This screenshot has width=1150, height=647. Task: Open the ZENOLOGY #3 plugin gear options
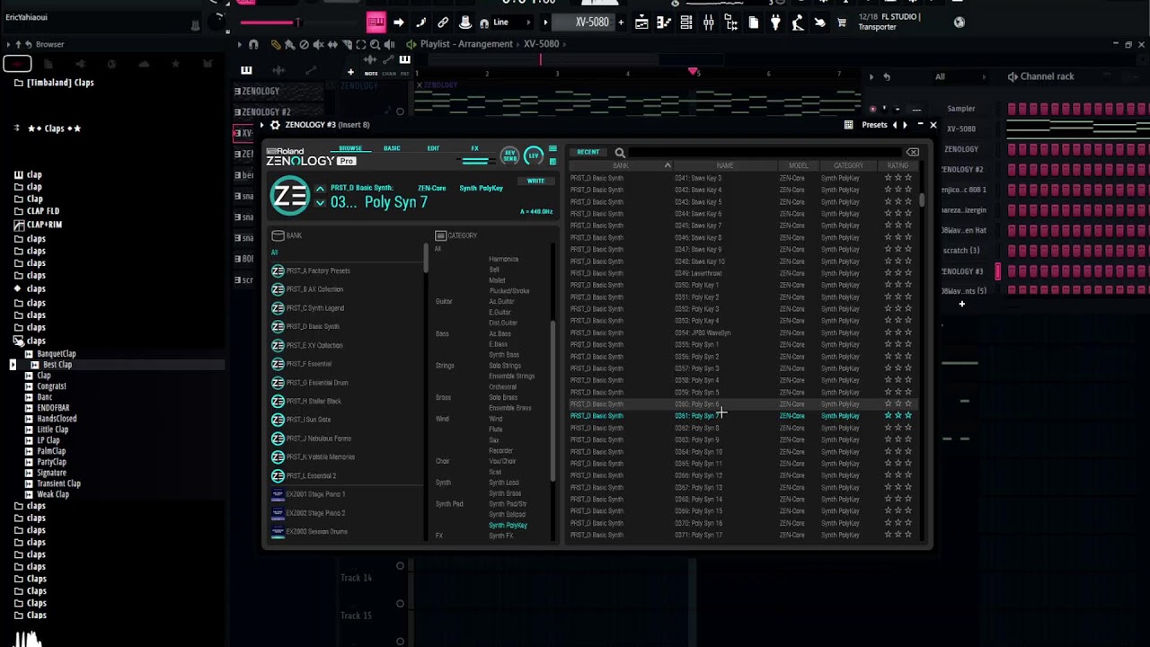(275, 125)
